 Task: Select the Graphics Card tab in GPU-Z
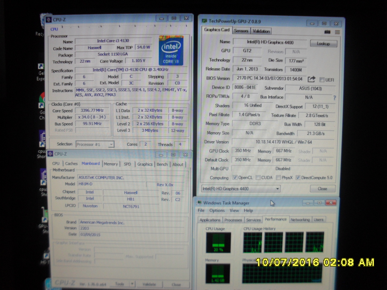click(217, 30)
